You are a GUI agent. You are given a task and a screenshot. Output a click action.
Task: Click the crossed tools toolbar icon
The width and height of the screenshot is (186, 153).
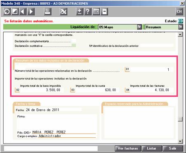pyautogui.click(x=64, y=12)
